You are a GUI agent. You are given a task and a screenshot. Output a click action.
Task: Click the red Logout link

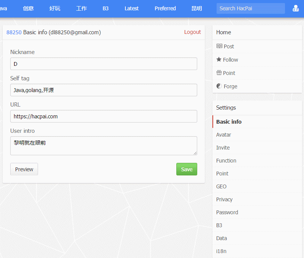click(x=192, y=32)
